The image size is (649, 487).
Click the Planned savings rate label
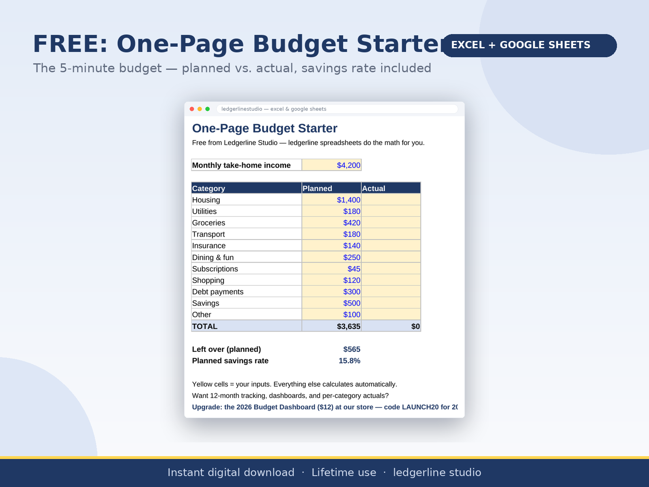230,360
